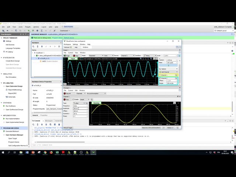This screenshot has height=177, width=236.
Task: Click the collapse-all icon in Hardware panel
Action: (x=38, y=46)
